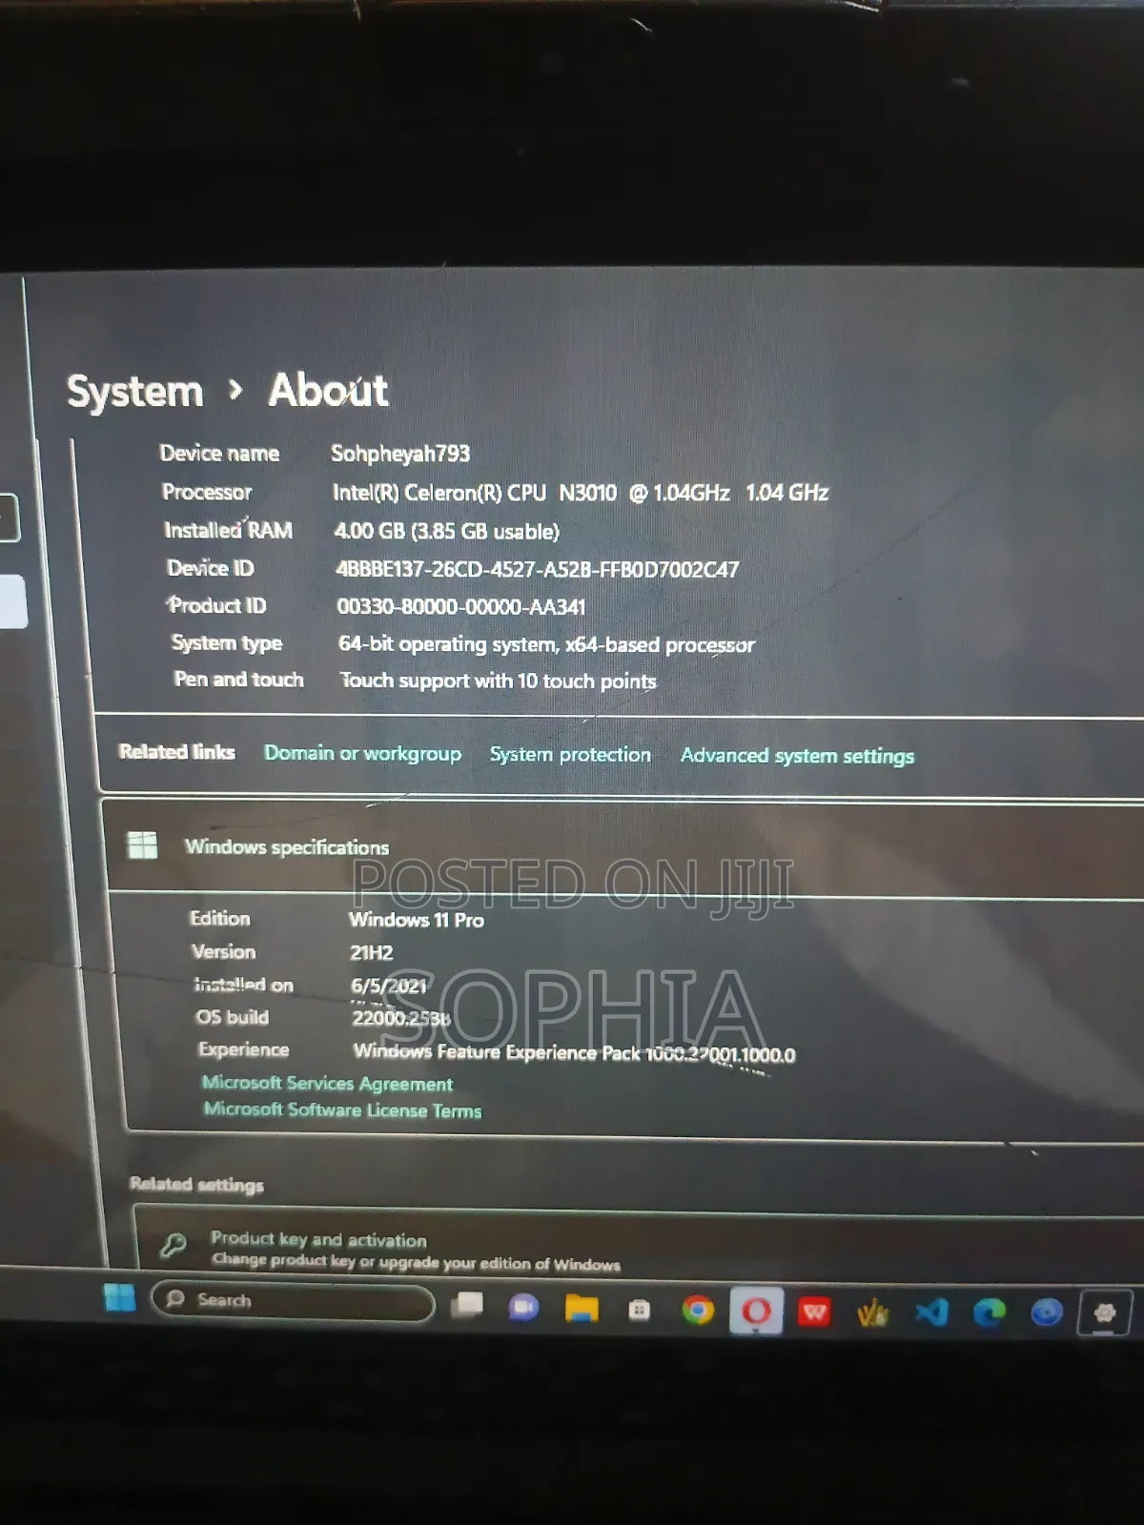Open Microsoft Services Agreement link
Image resolution: width=1144 pixels, height=1525 pixels.
pyautogui.click(x=327, y=1083)
